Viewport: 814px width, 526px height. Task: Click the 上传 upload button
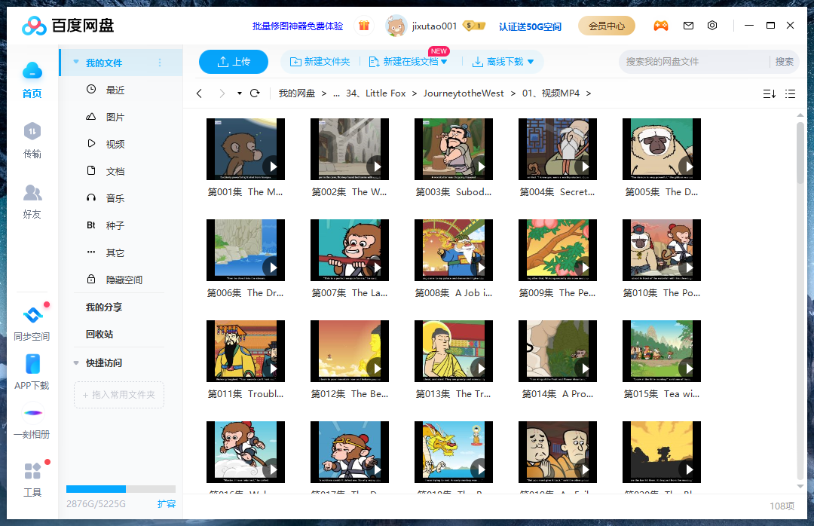click(234, 62)
